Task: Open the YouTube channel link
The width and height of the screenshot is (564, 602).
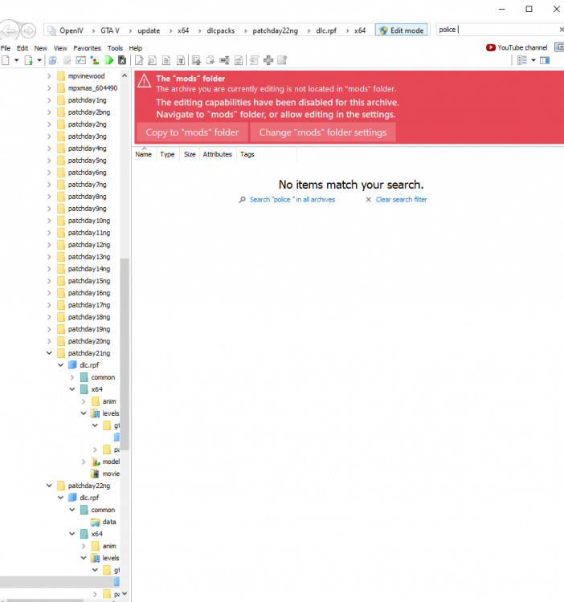Action: pos(517,47)
